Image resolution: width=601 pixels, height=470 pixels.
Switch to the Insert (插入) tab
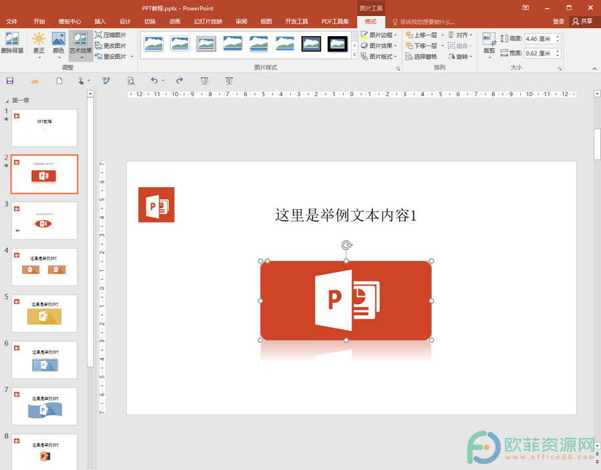100,21
